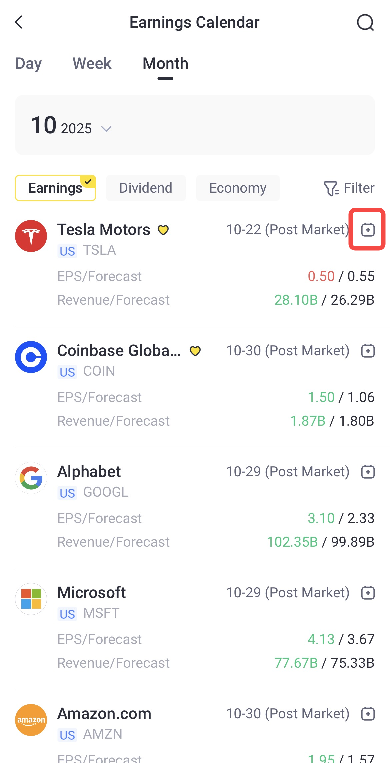Image resolution: width=390 pixels, height=763 pixels.
Task: Open the Microsoft MSFT stock entry
Action: pyautogui.click(x=91, y=593)
